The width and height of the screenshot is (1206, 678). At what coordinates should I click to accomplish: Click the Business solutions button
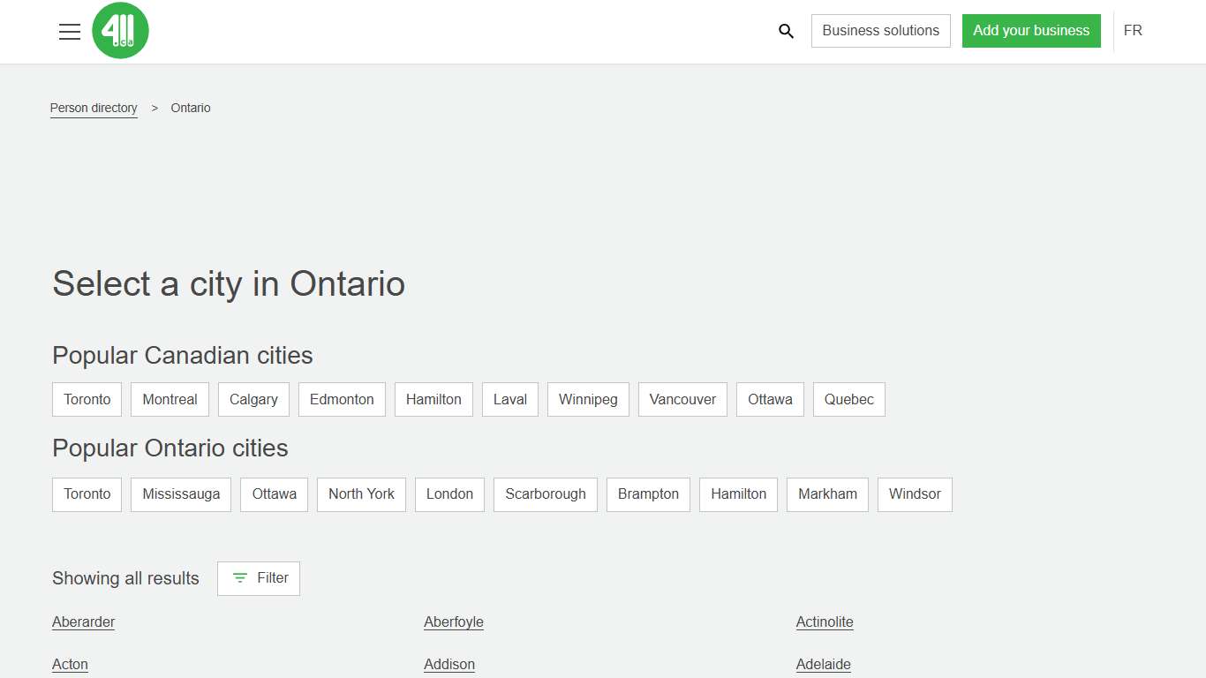[880, 30]
